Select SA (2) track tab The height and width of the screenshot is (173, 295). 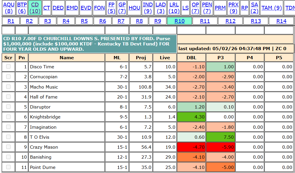coord(254,8)
